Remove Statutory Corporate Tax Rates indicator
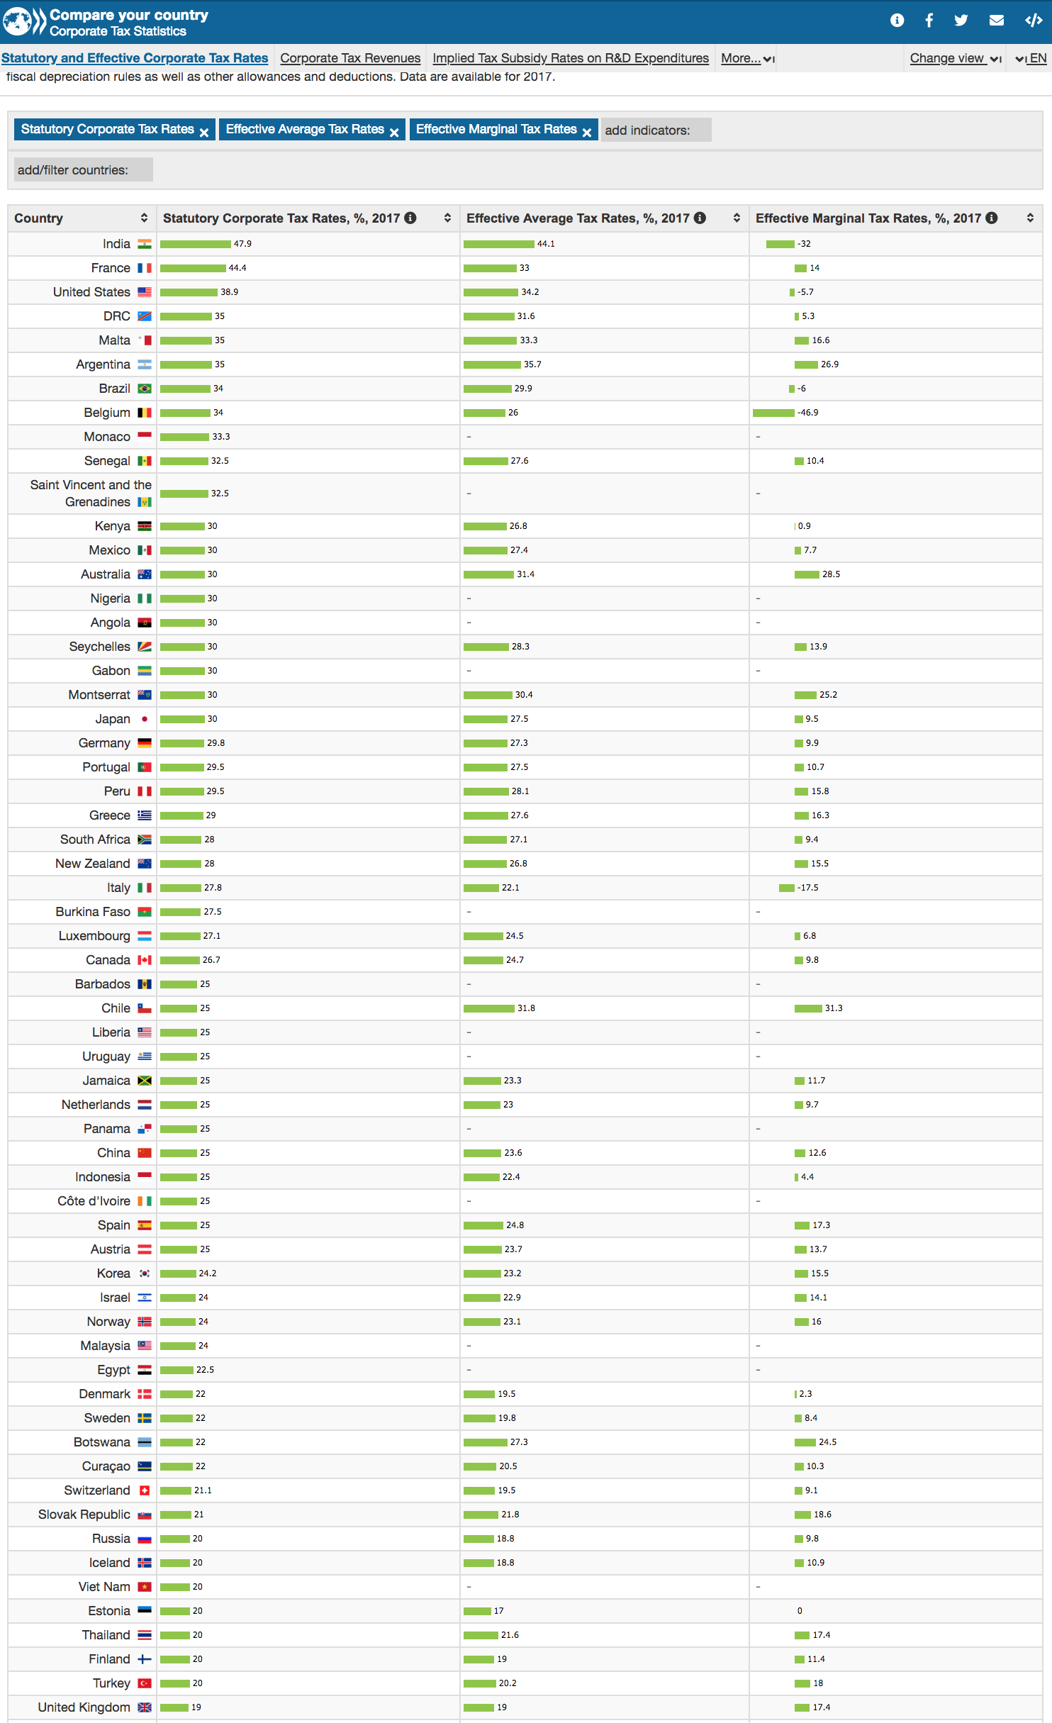Screen dimensions: 1052x1723 204,133
